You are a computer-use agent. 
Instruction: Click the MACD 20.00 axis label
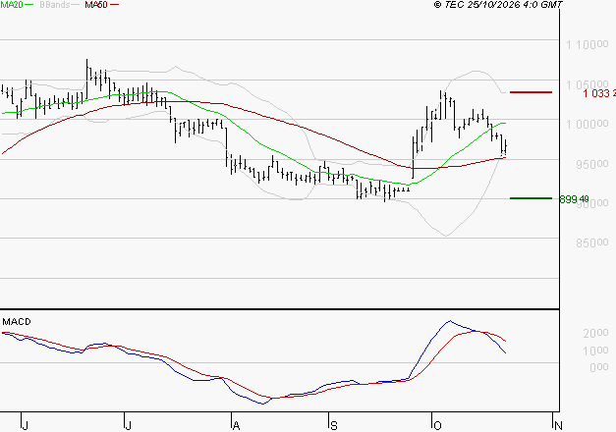click(595, 333)
